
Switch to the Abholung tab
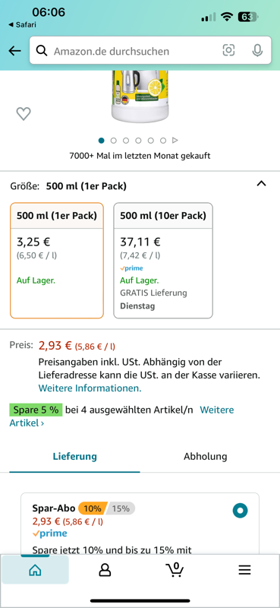tap(205, 457)
